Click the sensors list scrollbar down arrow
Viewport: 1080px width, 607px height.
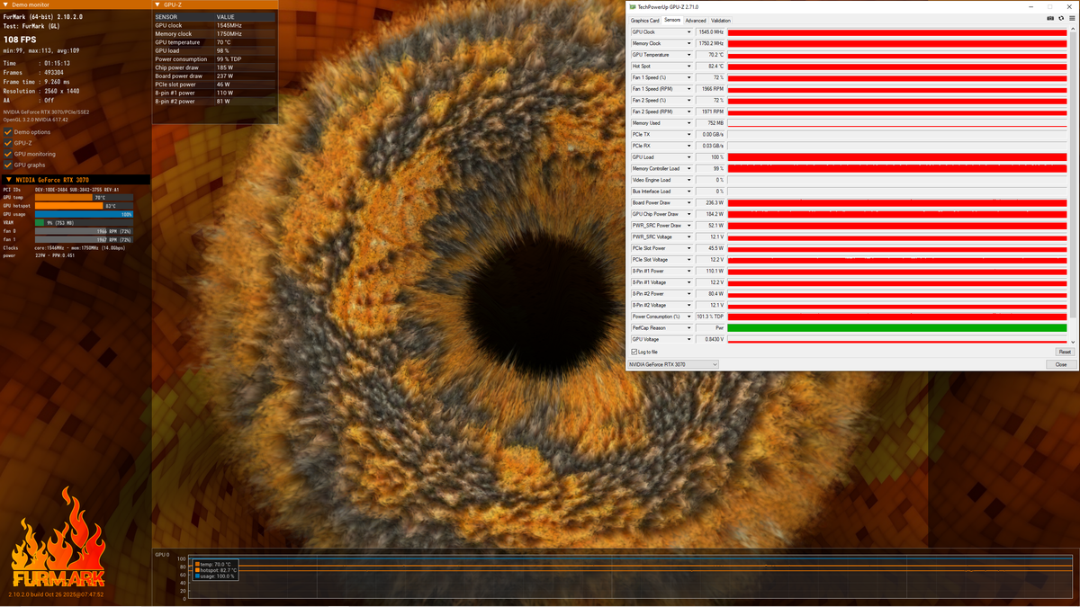(x=1072, y=343)
